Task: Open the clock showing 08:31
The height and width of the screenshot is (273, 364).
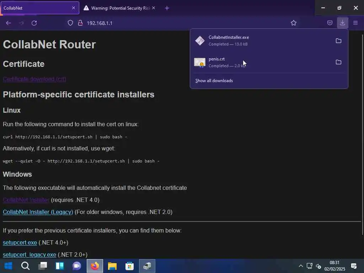Action: [x=334, y=266]
